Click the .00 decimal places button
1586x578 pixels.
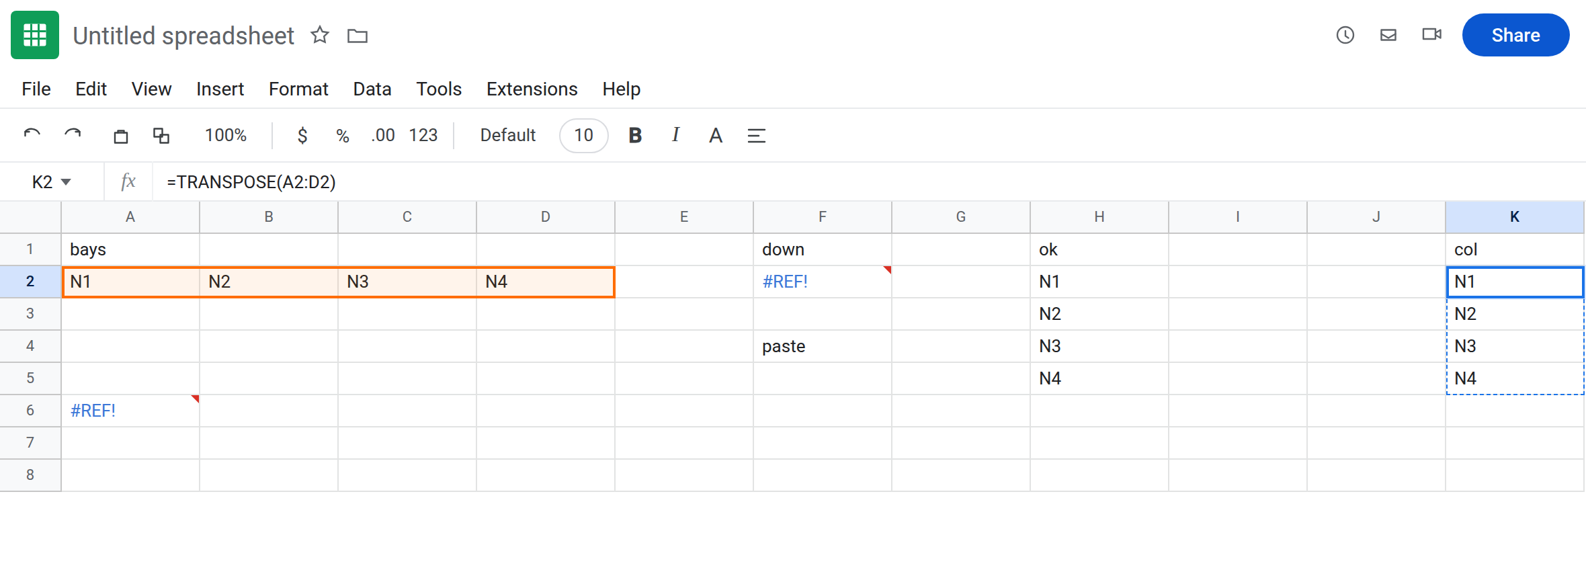[x=383, y=136]
